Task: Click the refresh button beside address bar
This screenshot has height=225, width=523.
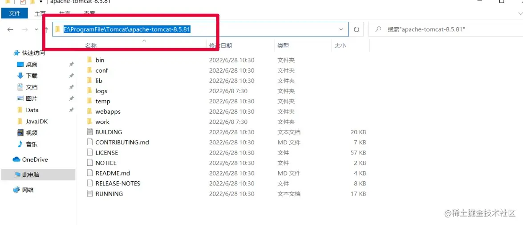Action: click(356, 29)
